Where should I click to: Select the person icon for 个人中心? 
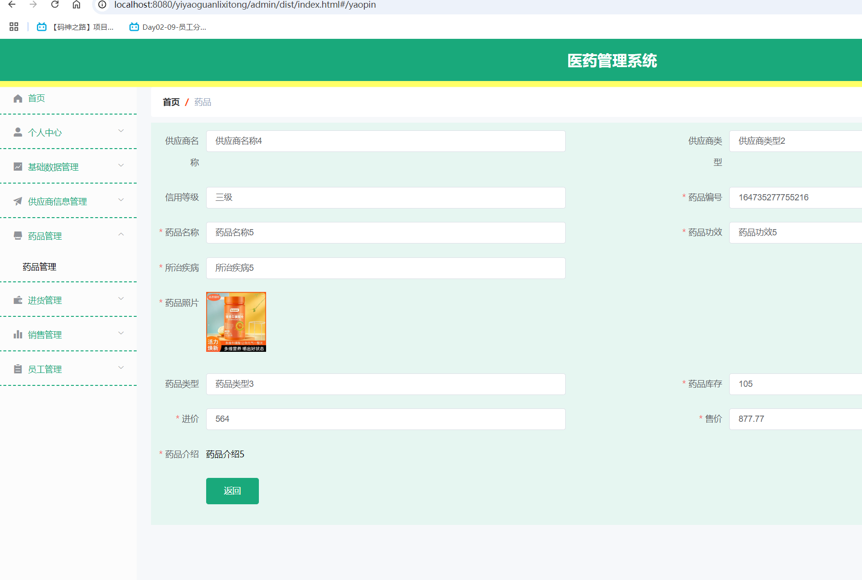(x=18, y=132)
